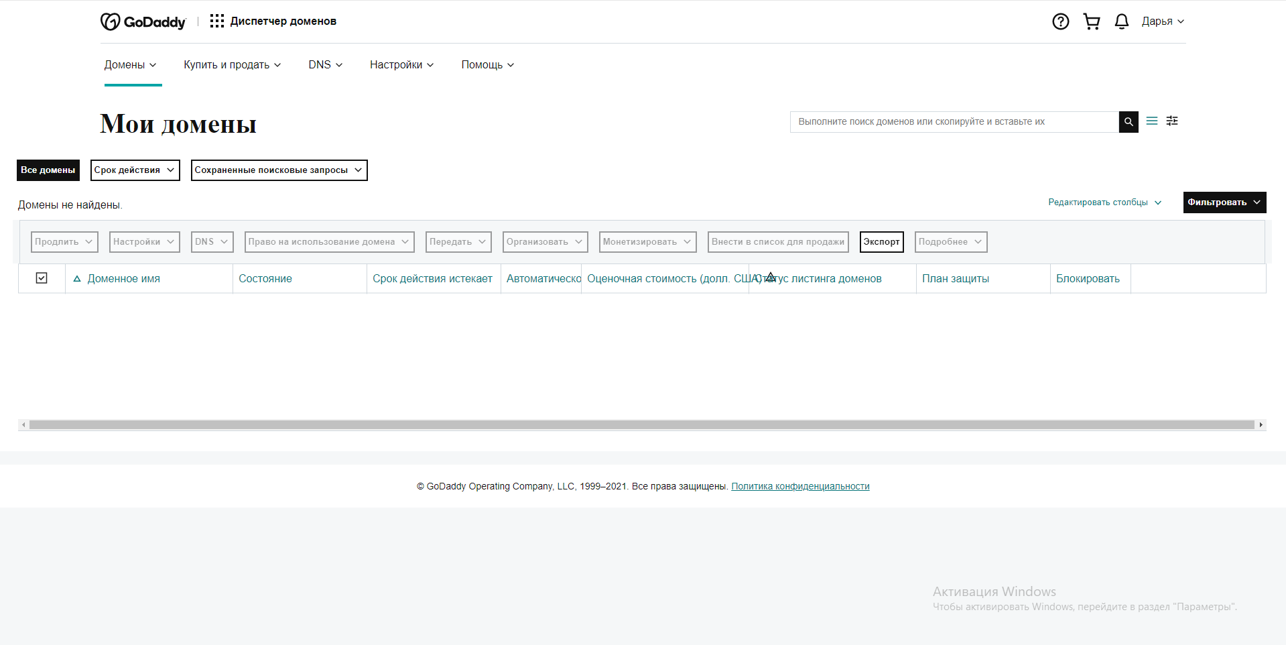1286x645 pixels.
Task: Open Политика конфиденциальности link
Action: (x=800, y=487)
